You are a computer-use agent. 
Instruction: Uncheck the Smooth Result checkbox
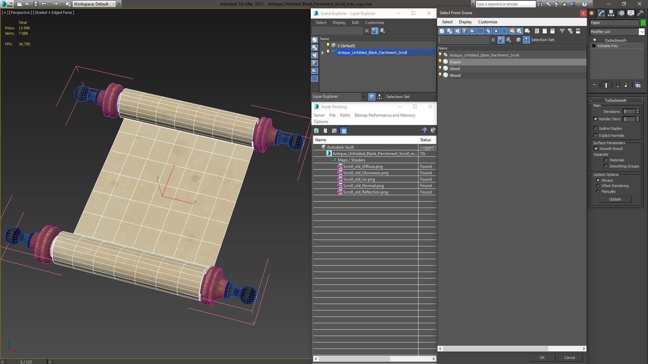tap(596, 149)
